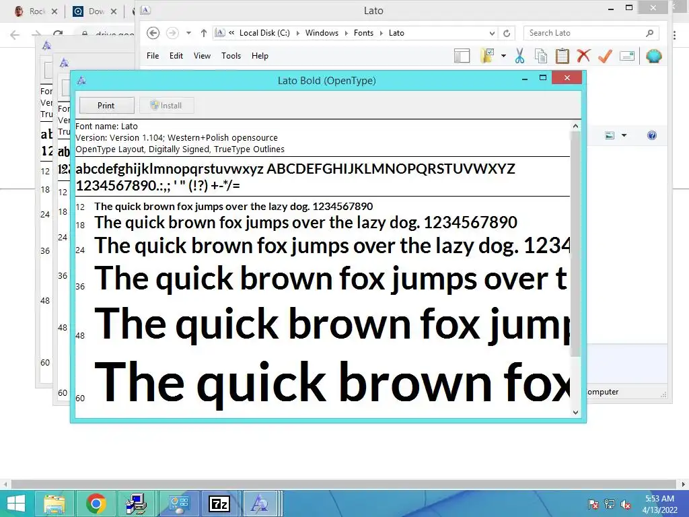The width and height of the screenshot is (689, 517).
Task: Click the browser horizontal scrollbar right arrow
Action: pyautogui.click(x=684, y=484)
